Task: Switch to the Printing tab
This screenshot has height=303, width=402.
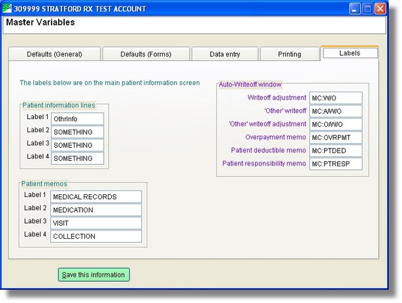Action: tap(290, 54)
